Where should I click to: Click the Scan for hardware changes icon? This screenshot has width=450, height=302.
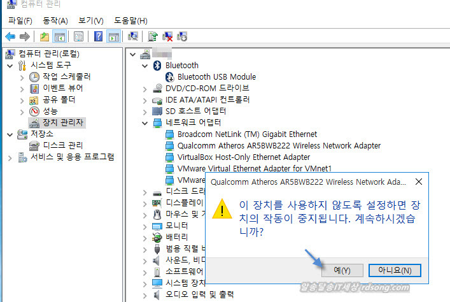[133, 37]
